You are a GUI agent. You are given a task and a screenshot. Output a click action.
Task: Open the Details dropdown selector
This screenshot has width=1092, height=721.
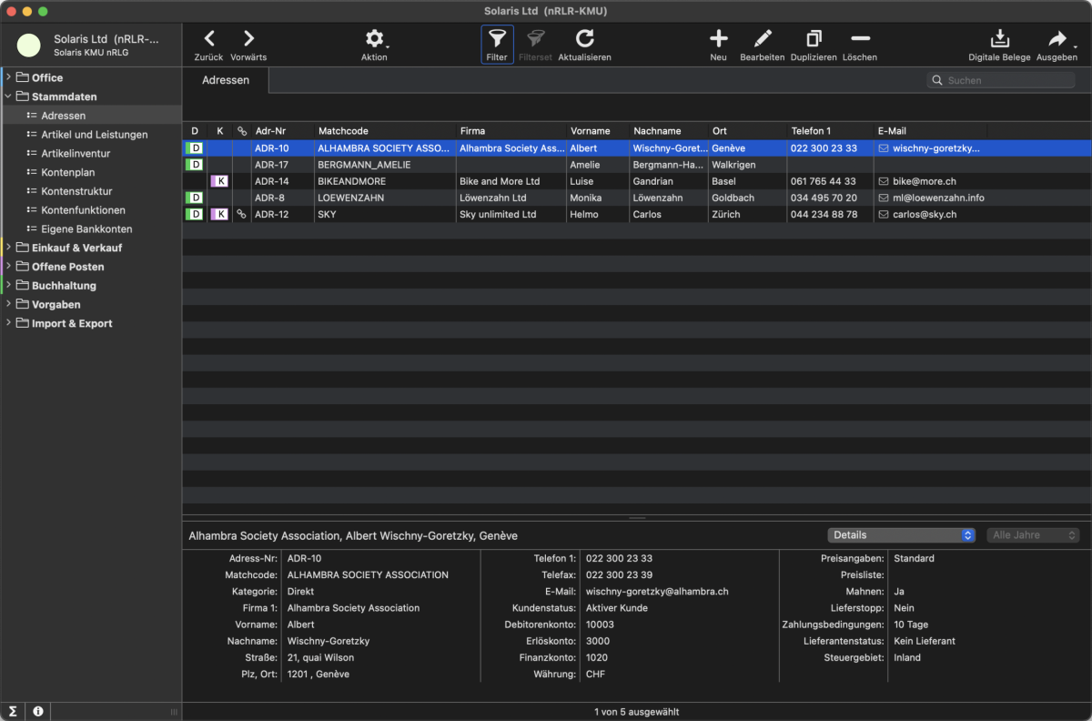(x=901, y=535)
